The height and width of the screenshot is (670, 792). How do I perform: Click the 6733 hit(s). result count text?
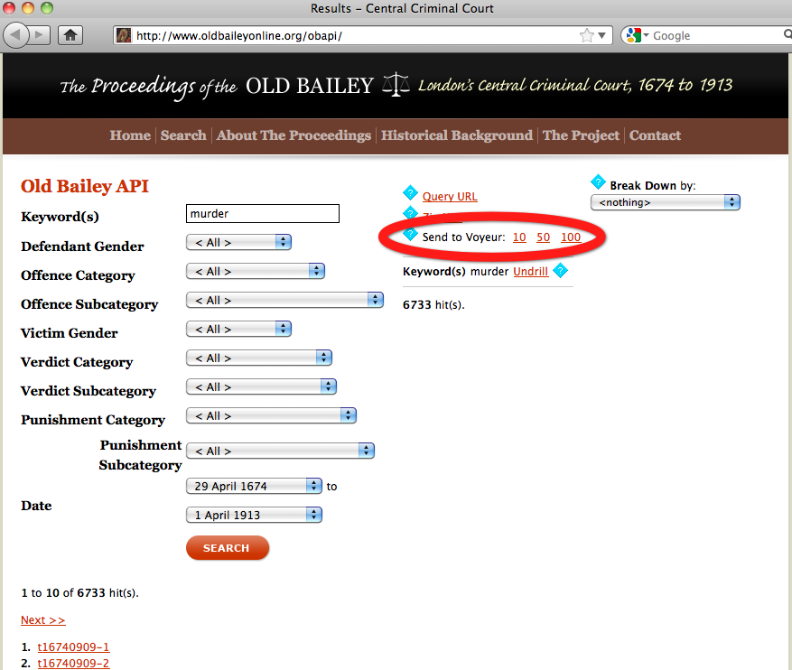pos(433,305)
